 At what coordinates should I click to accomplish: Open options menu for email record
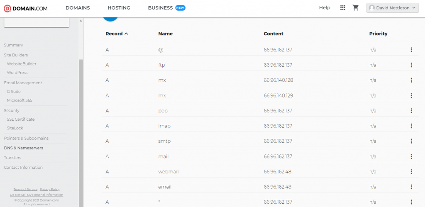(x=411, y=187)
